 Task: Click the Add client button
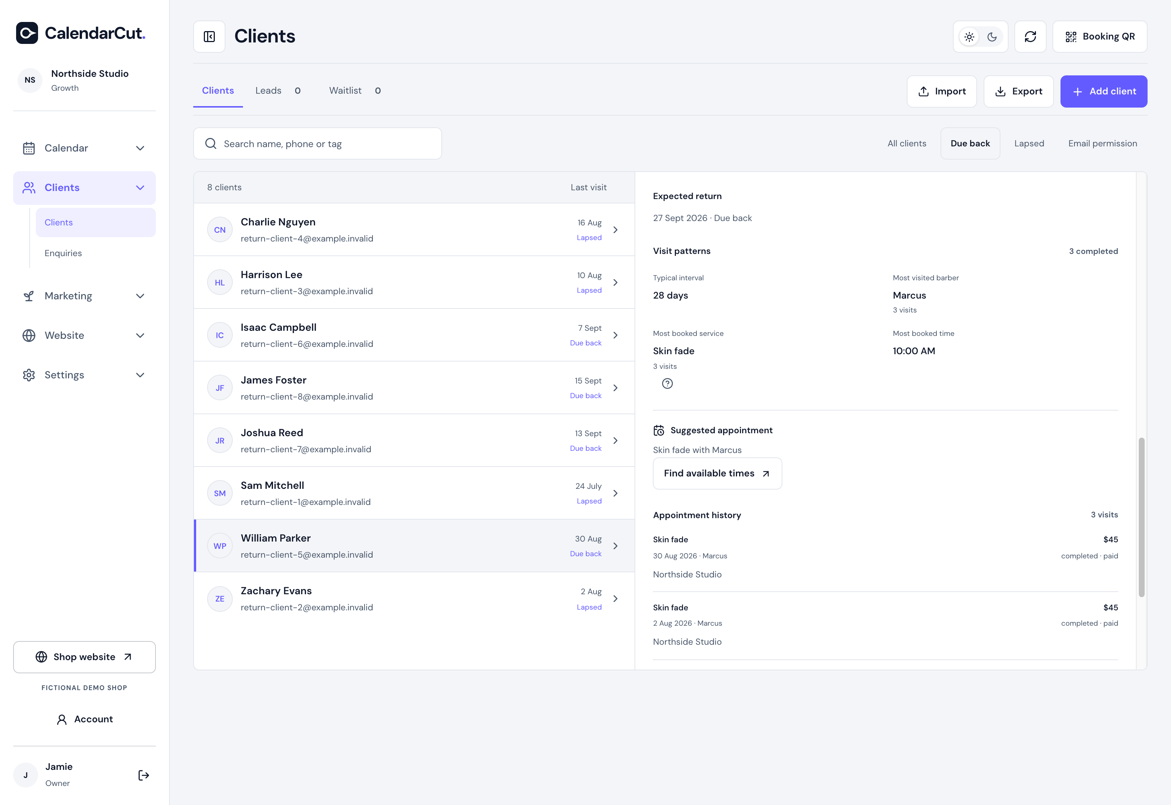1103,91
